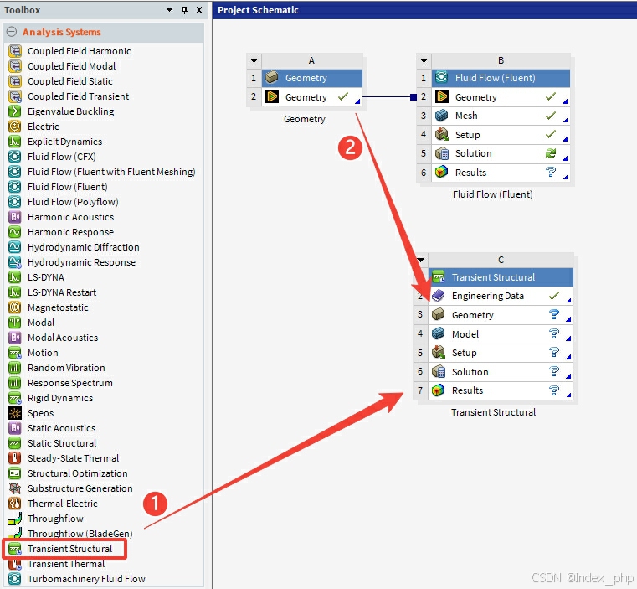Open system C dropdown arrow
Image resolution: width=637 pixels, height=589 pixels.
pyautogui.click(x=420, y=260)
